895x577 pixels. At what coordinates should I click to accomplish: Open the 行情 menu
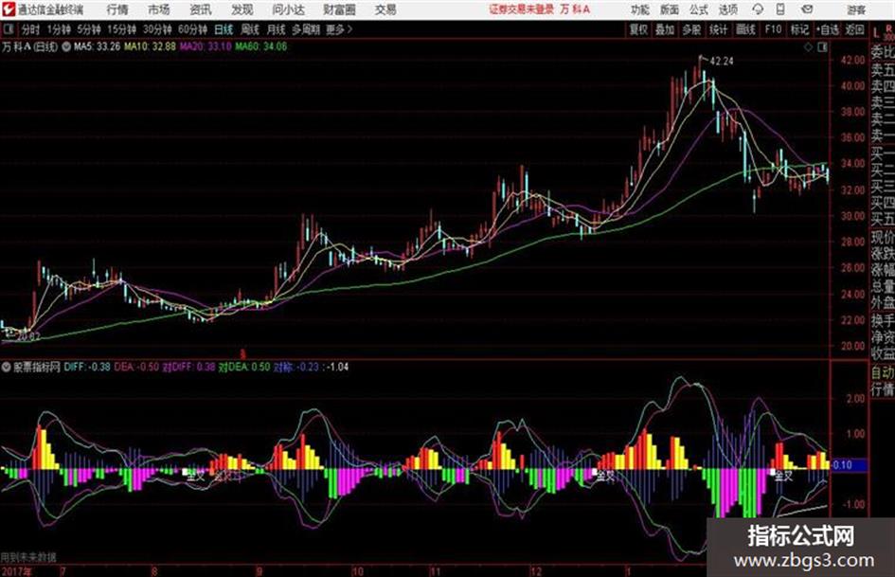[117, 9]
